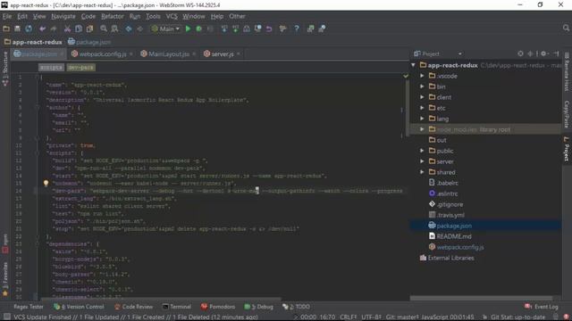Click Back navigation arrow icon
The image size is (572, 321).
click(129, 29)
